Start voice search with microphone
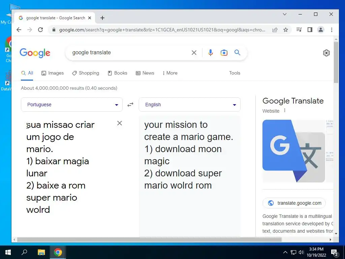 211,53
